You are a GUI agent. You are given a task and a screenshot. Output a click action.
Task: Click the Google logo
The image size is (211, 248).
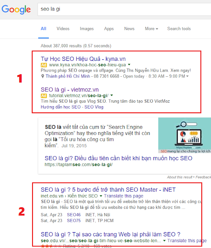click(16, 9)
